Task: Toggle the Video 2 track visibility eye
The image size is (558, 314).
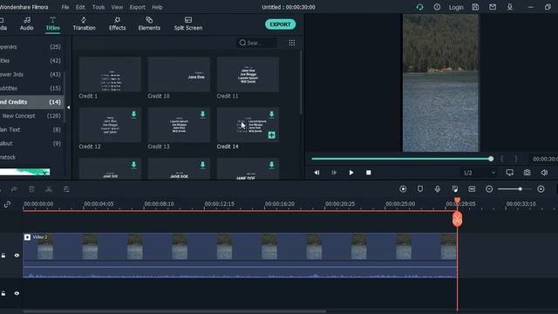Action: tap(17, 256)
